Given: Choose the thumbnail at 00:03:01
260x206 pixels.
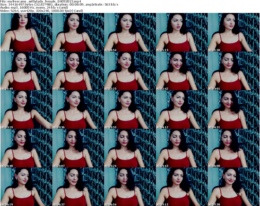Looking at the screenshot, I should tap(234, 71).
